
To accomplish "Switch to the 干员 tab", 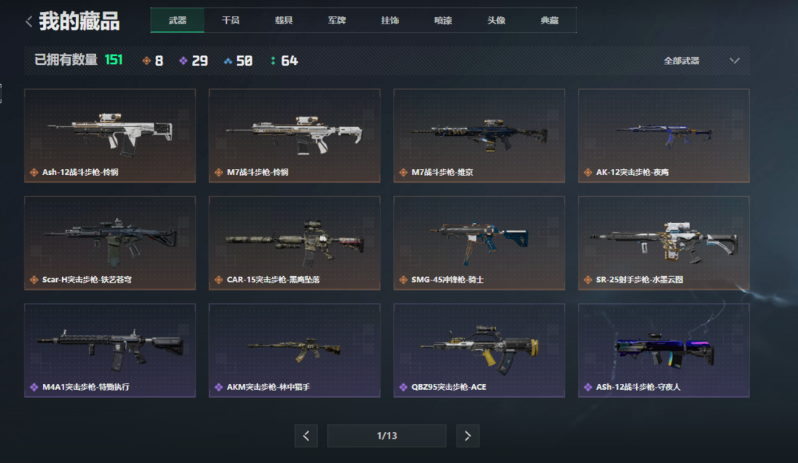I will [231, 21].
